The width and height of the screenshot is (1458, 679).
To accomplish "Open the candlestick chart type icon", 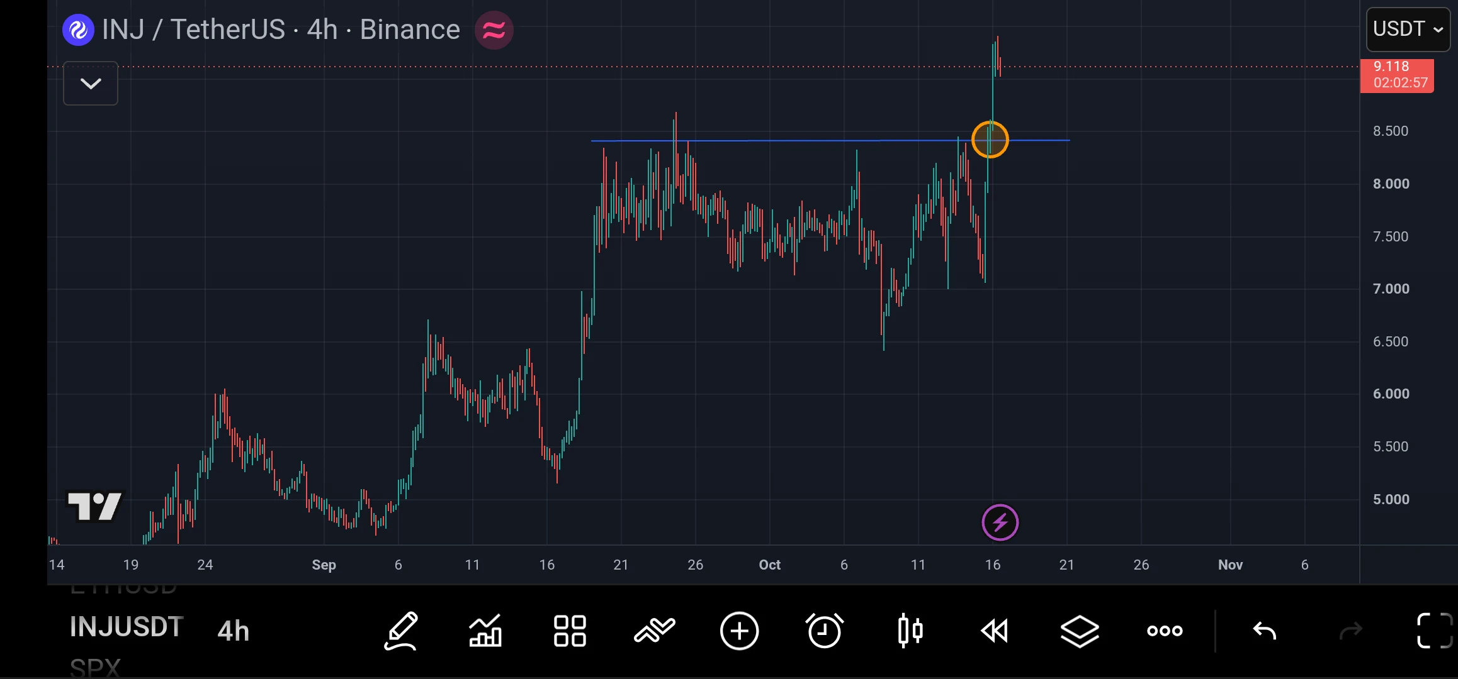I will 910,631.
